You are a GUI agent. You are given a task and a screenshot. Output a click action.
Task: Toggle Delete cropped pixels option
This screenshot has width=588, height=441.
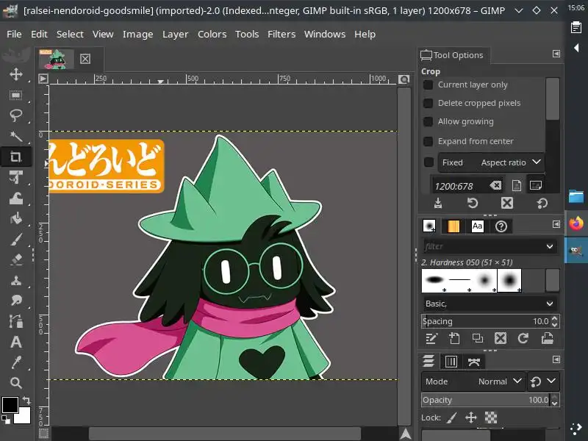(x=428, y=103)
